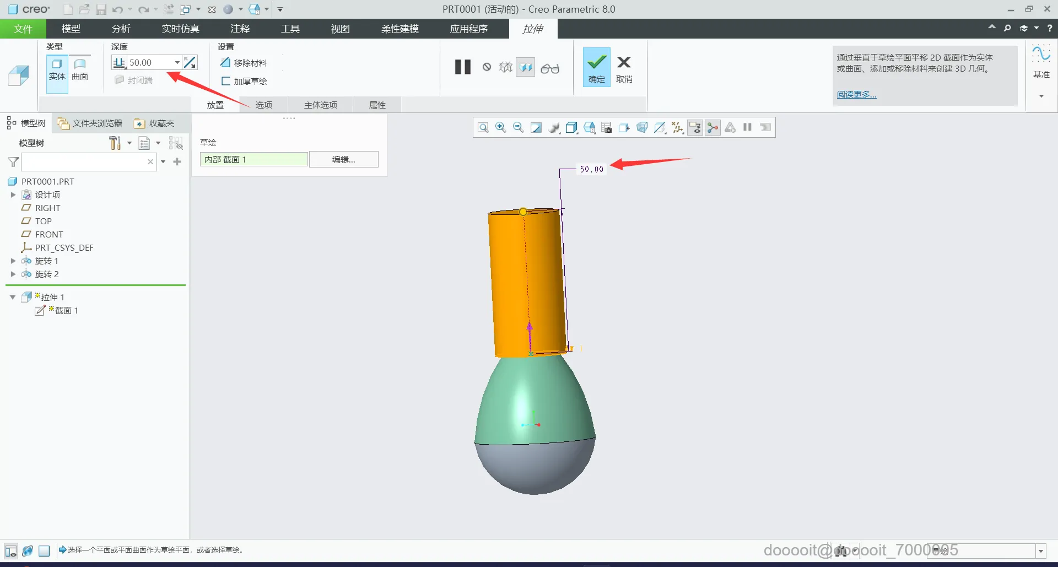
Task: Click the Repaint screen icon
Action: [x=536, y=128]
